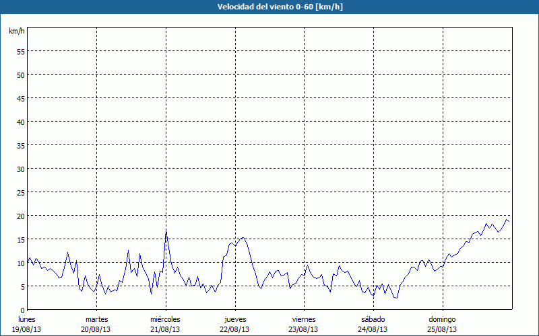
Task: Select the 25 tick label on the y-axis
Action: coord(20,192)
